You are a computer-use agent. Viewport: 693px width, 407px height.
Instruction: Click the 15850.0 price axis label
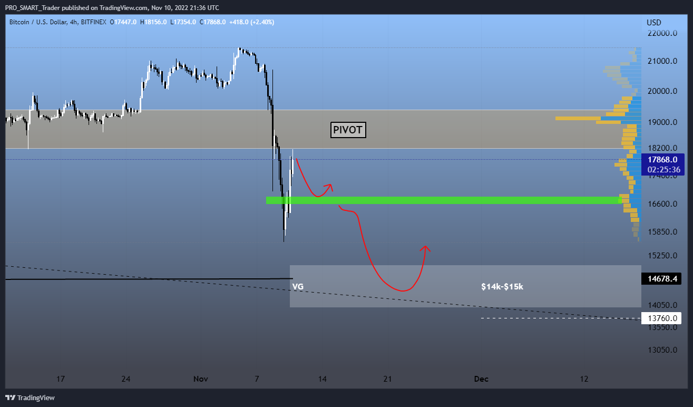pyautogui.click(x=662, y=232)
